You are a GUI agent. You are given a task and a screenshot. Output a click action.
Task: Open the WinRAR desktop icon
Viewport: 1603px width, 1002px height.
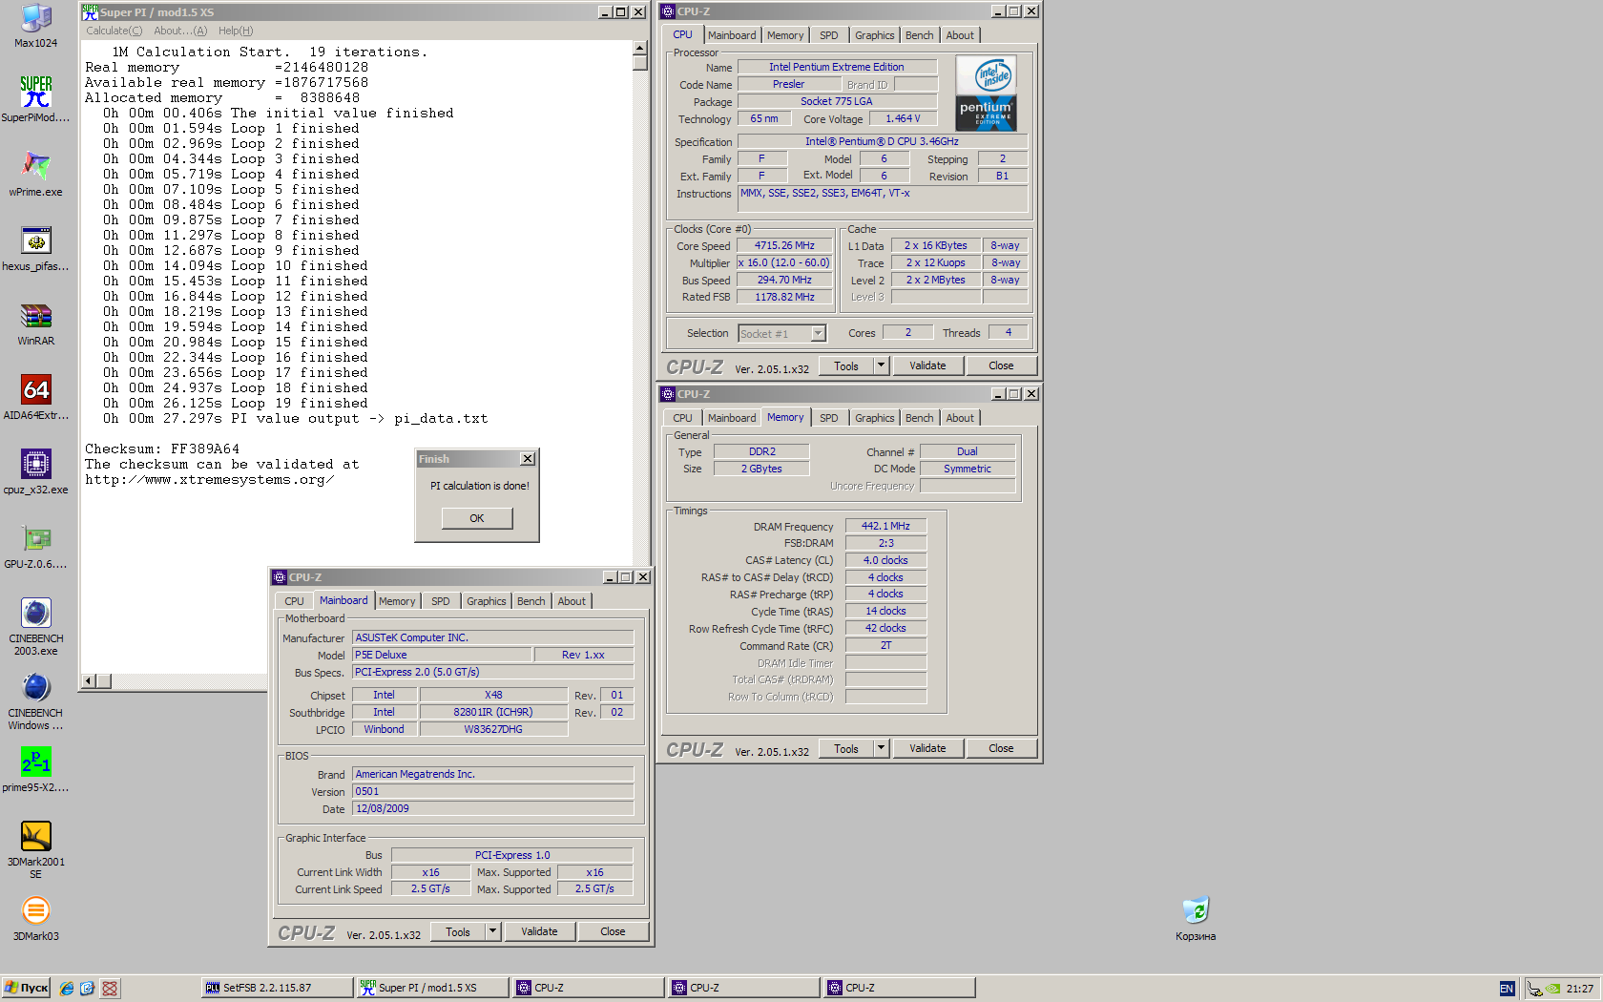(x=35, y=323)
